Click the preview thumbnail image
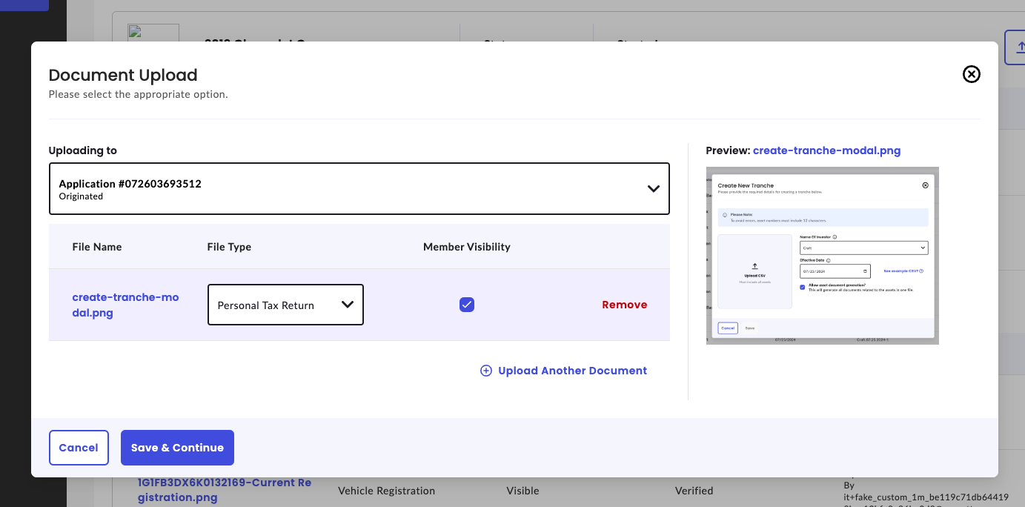 822,255
